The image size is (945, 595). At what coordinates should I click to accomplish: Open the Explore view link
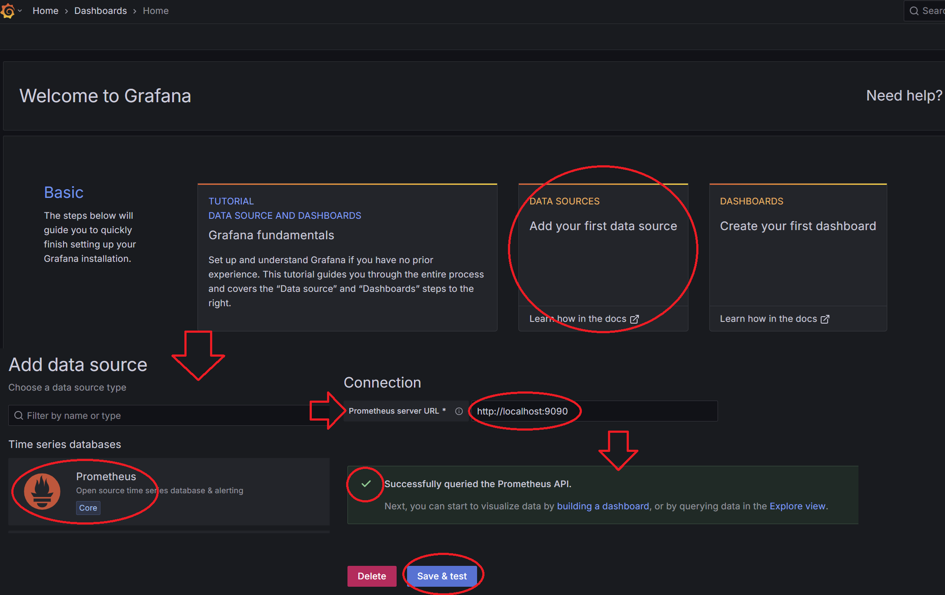pyautogui.click(x=797, y=506)
